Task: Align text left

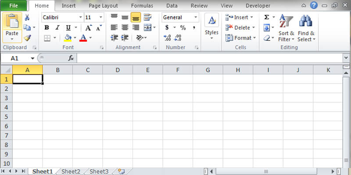Action: (x=114, y=28)
